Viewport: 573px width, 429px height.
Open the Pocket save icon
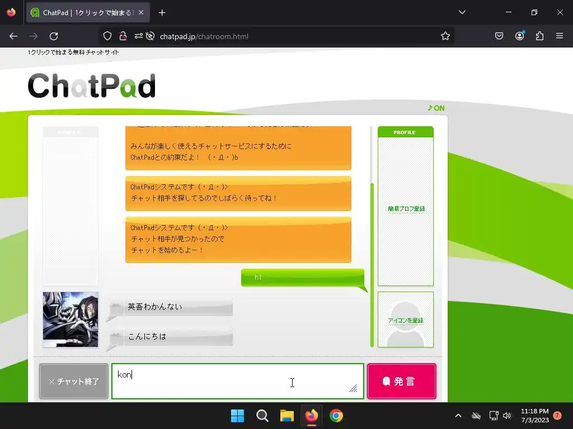tap(499, 36)
